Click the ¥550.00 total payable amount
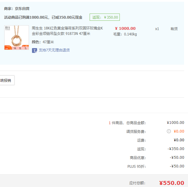The image size is (188, 187). point(172,183)
